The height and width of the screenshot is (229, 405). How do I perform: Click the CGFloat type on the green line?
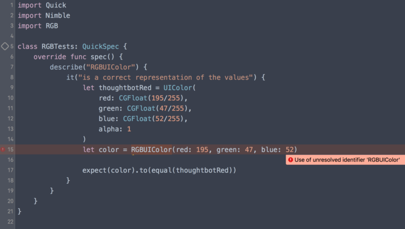point(141,109)
